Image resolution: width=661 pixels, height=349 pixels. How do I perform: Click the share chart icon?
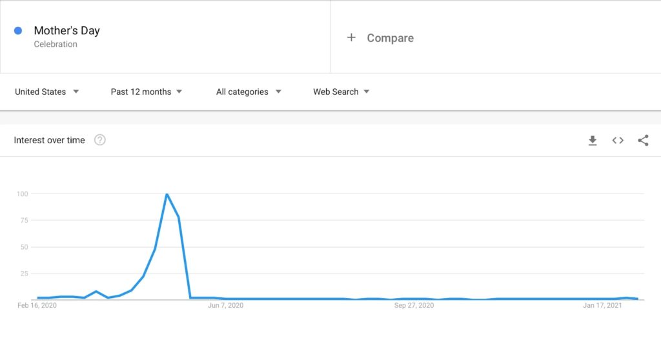(x=643, y=141)
